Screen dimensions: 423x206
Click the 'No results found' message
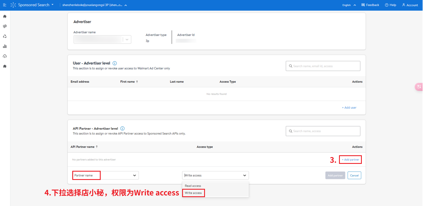(x=216, y=94)
